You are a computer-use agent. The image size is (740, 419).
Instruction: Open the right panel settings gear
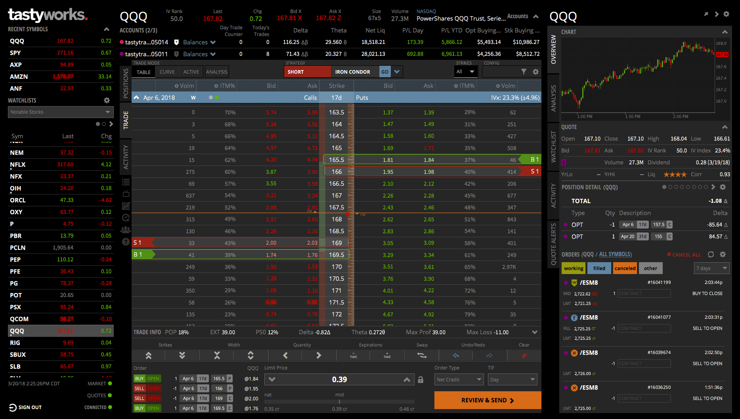point(726,14)
